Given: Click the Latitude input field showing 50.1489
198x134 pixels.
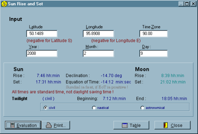Looking at the screenshot, I should pyautogui.click(x=42, y=33).
